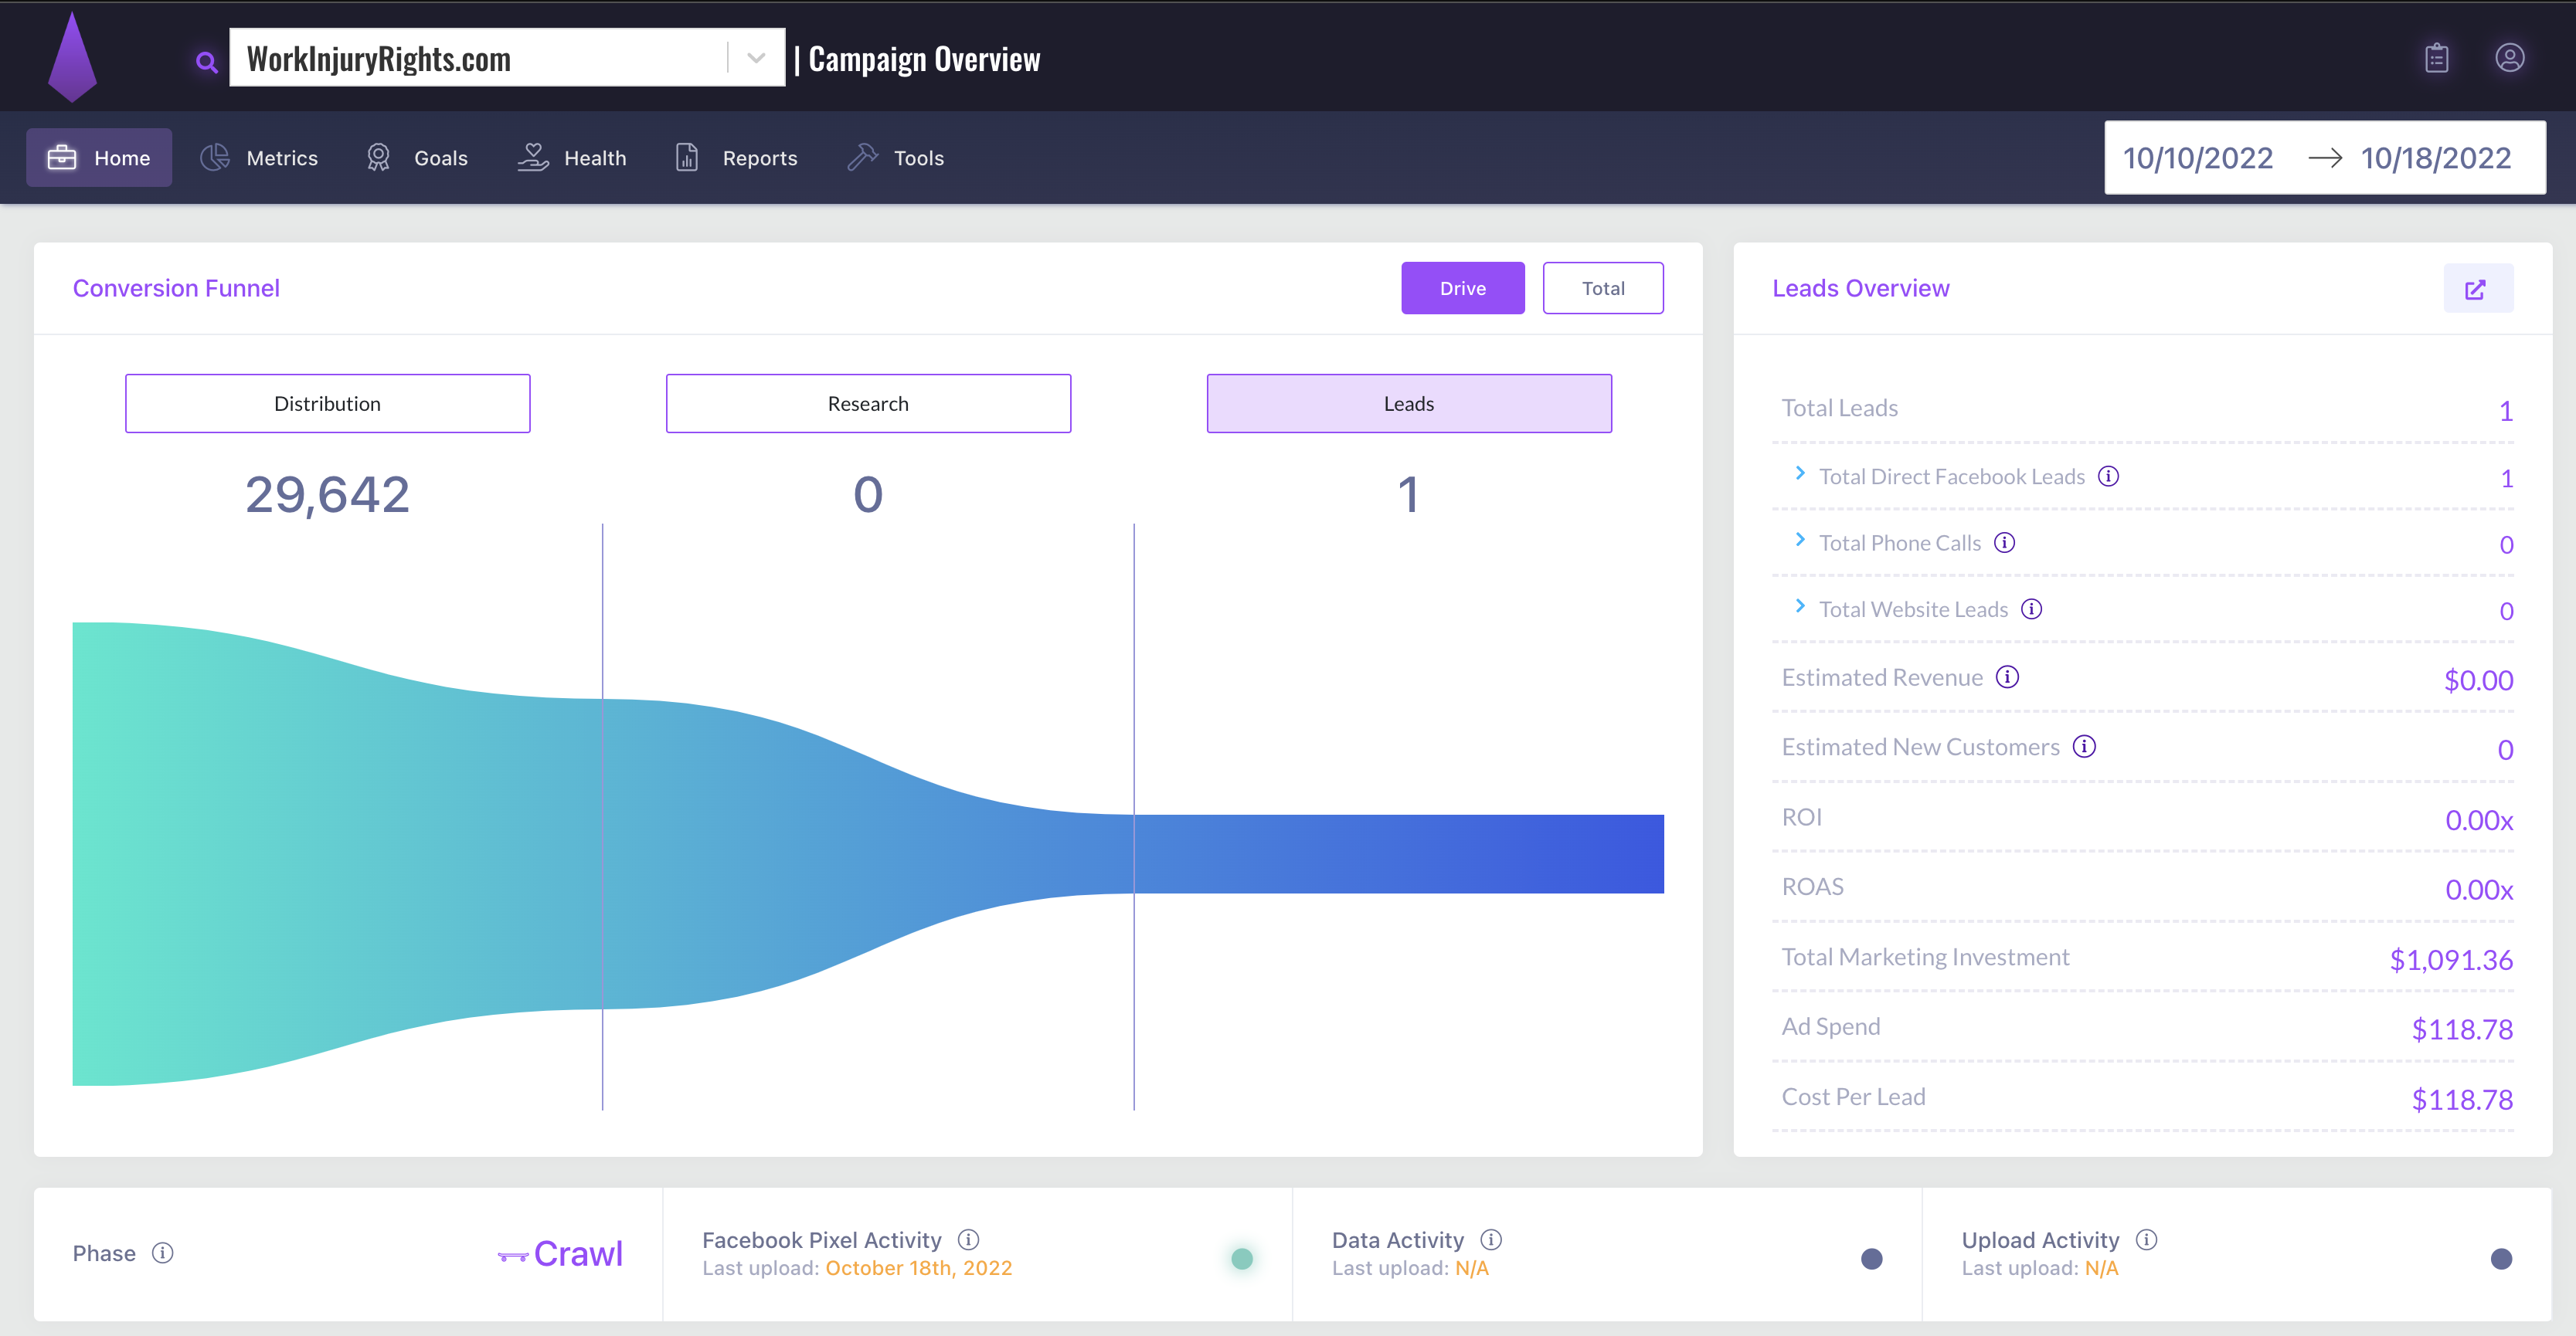The width and height of the screenshot is (2576, 1336).
Task: Click the clipboard icon in top bar
Action: click(x=2436, y=58)
